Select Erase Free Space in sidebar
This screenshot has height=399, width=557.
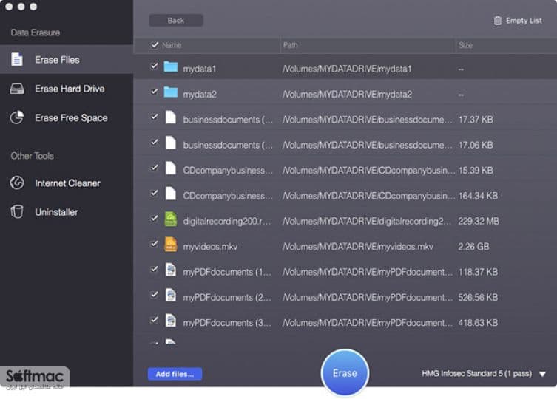[x=67, y=117]
